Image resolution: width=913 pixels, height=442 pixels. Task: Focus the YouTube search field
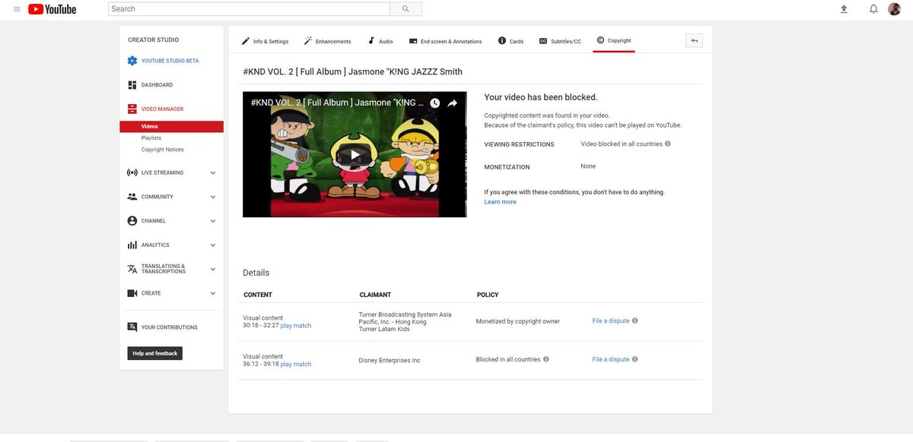coord(249,9)
